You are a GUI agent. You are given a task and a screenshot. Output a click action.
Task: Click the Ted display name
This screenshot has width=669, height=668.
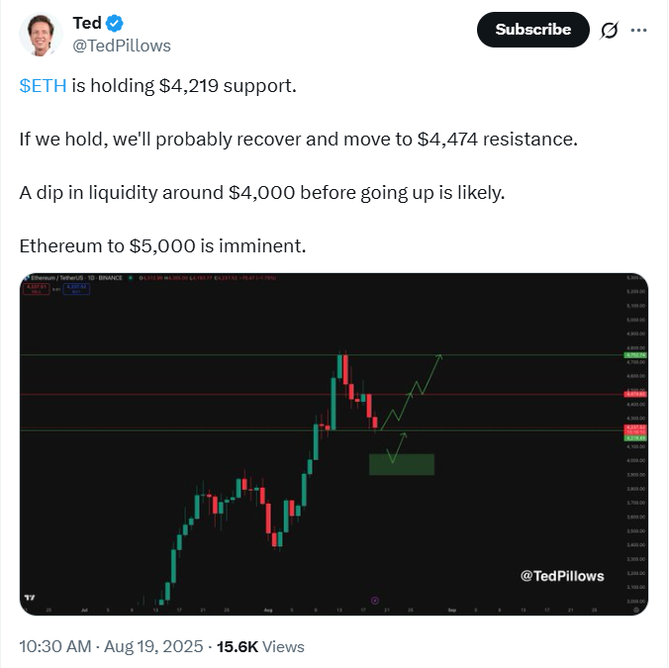[87, 23]
